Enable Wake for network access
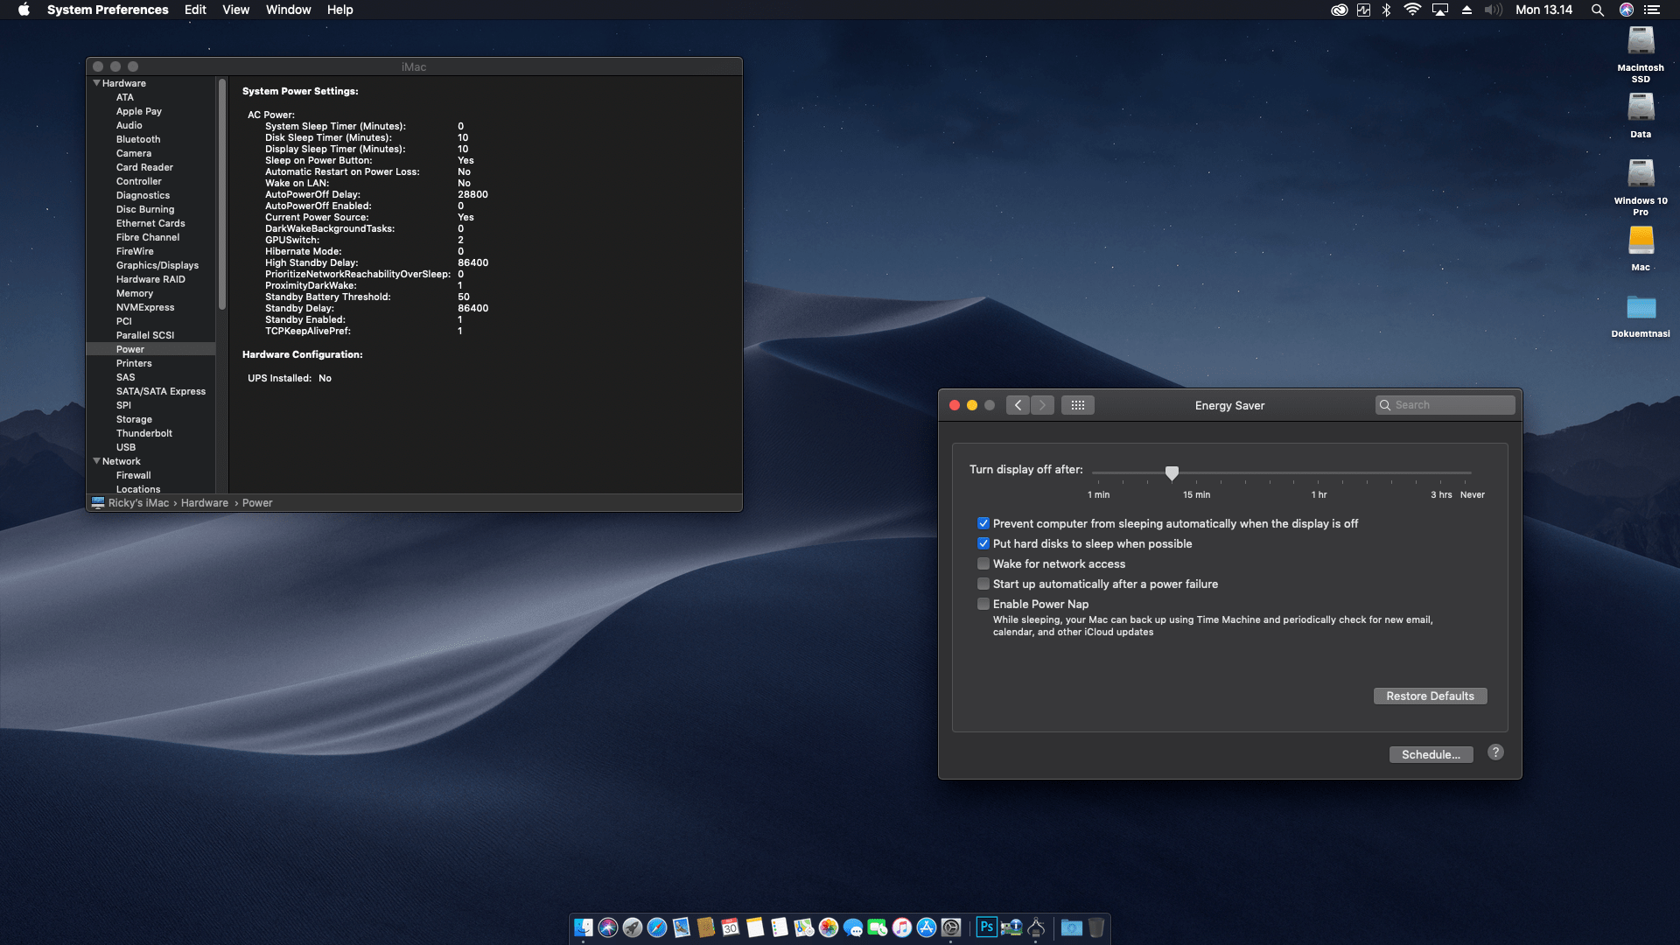 983,563
